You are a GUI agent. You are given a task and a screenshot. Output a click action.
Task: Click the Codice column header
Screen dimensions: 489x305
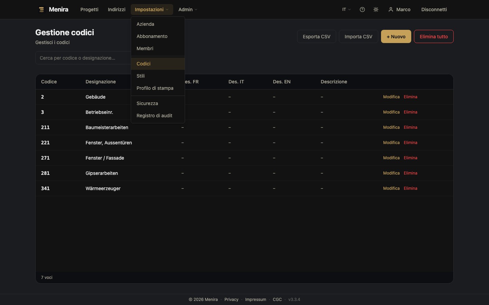(49, 82)
